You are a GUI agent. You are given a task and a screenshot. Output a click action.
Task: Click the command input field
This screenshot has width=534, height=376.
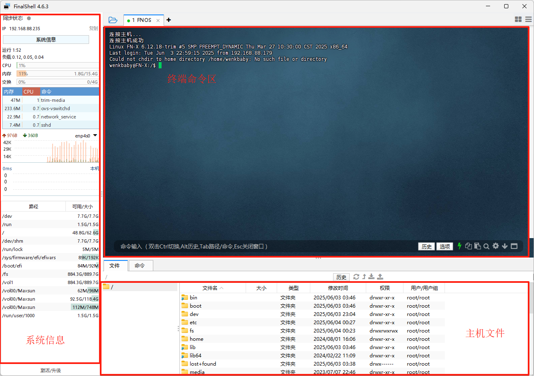tap(265, 246)
